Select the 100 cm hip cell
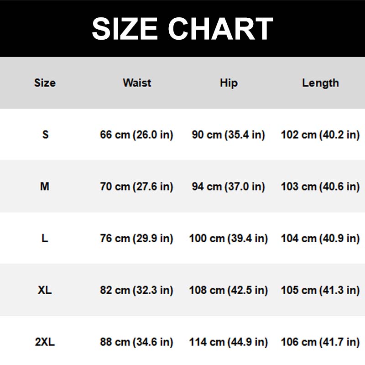This screenshot has width=365, height=365. [228, 238]
